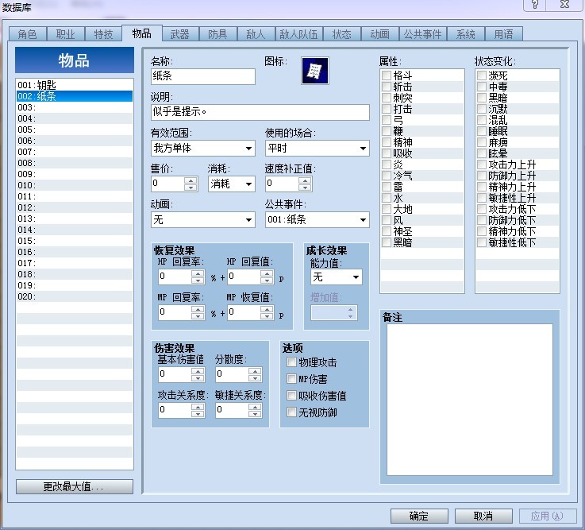Open the 特技 tab
Screen dimensions: 585x530
pyautogui.click(x=103, y=34)
